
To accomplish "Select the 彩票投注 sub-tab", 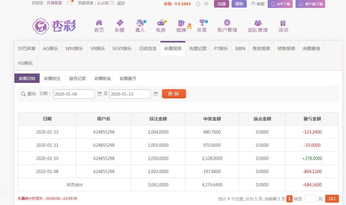I will coord(52,78).
